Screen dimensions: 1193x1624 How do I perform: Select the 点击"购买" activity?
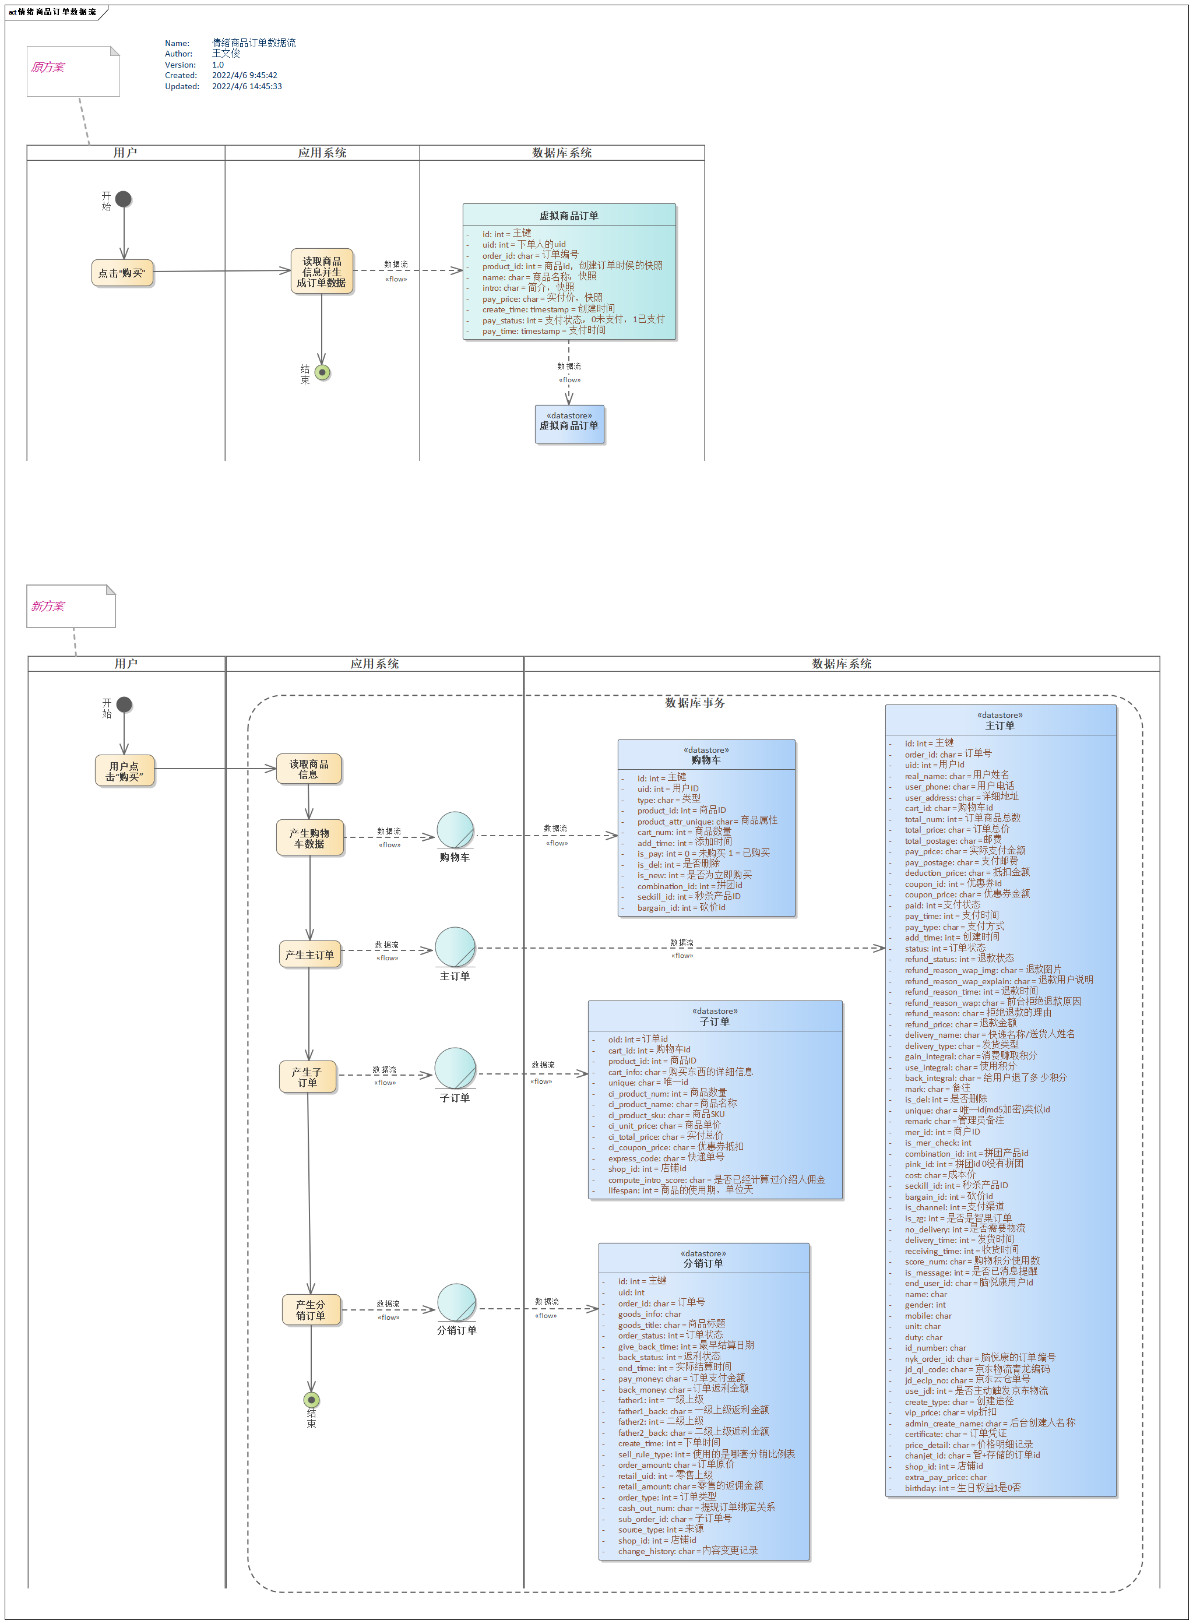pyautogui.click(x=124, y=273)
